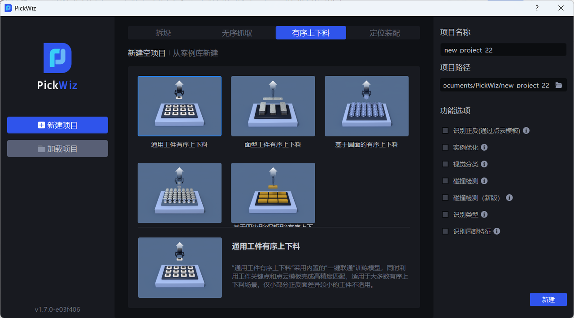Open the 无序抓取 tab
Image resolution: width=574 pixels, height=318 pixels.
[x=237, y=33]
